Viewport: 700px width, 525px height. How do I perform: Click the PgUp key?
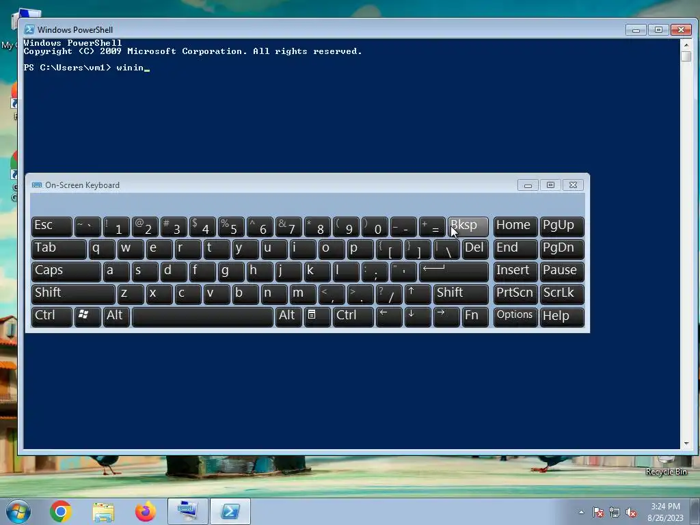coord(562,226)
